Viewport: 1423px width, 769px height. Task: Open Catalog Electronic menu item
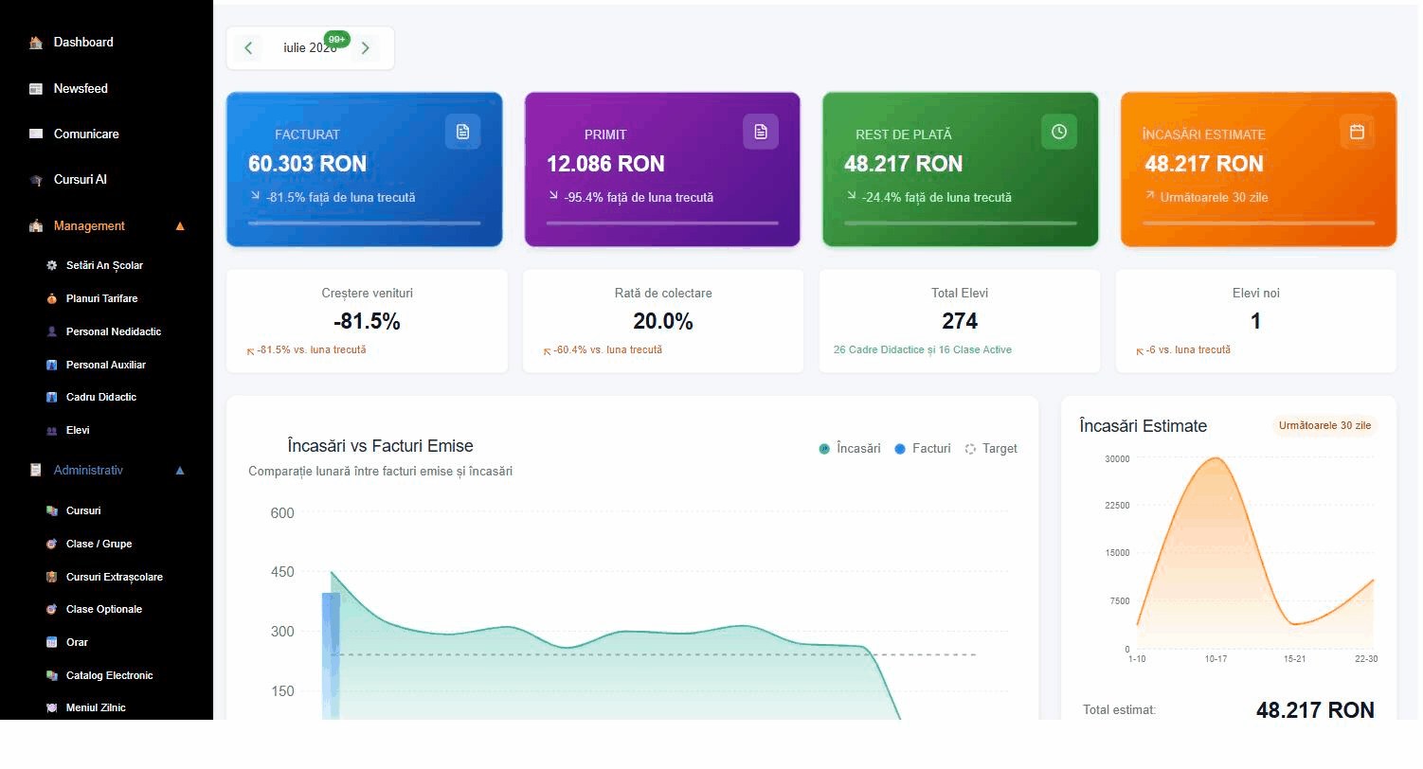click(x=109, y=676)
